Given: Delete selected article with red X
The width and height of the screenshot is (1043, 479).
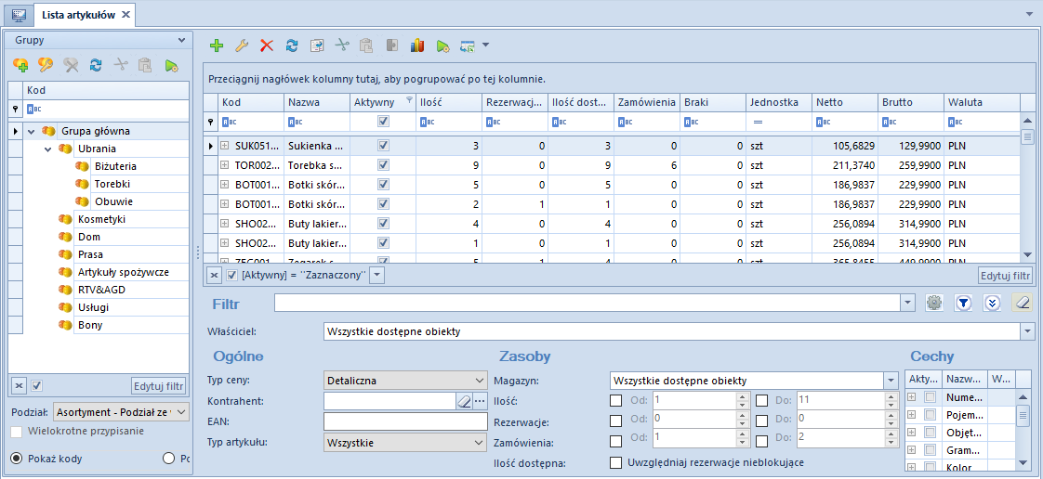Looking at the screenshot, I should 267,45.
